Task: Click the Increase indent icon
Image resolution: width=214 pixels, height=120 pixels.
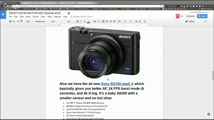Action: pyautogui.click(x=140, y=21)
